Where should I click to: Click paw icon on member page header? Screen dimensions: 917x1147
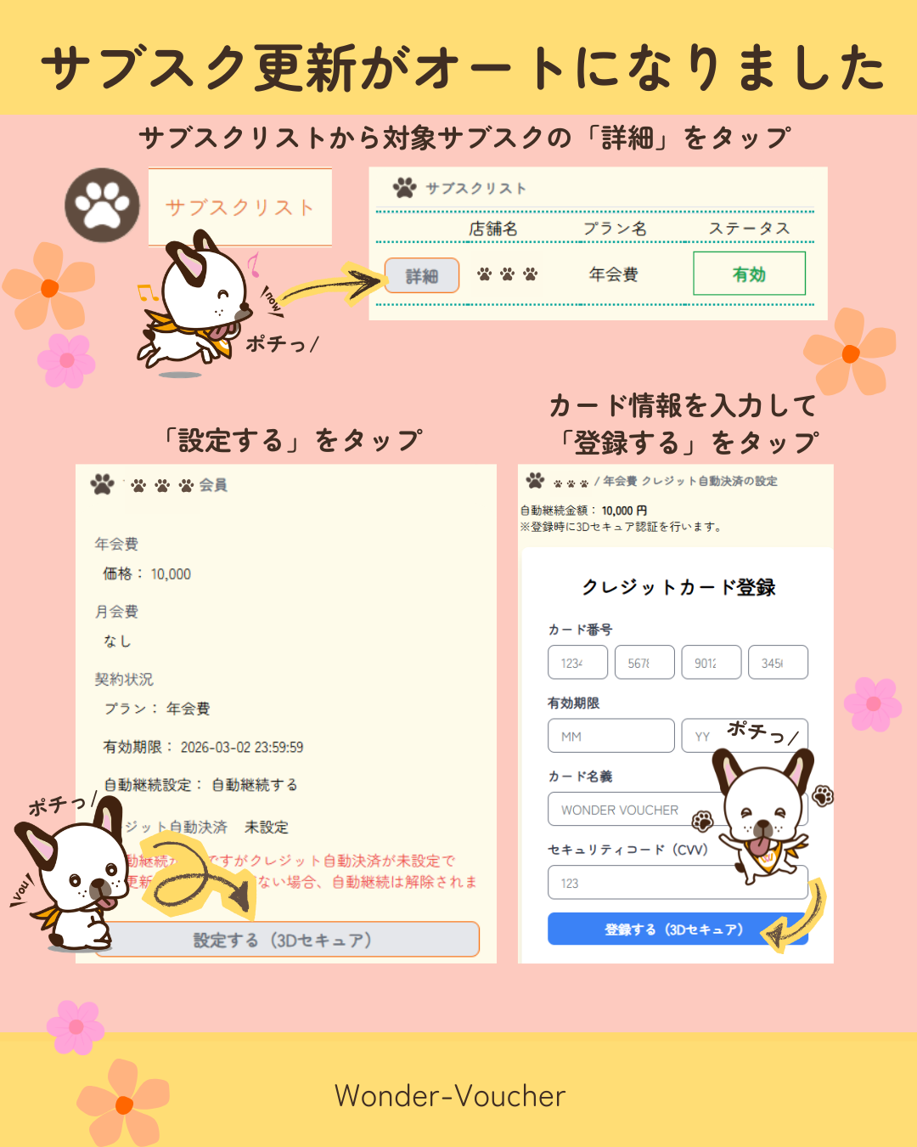[103, 484]
